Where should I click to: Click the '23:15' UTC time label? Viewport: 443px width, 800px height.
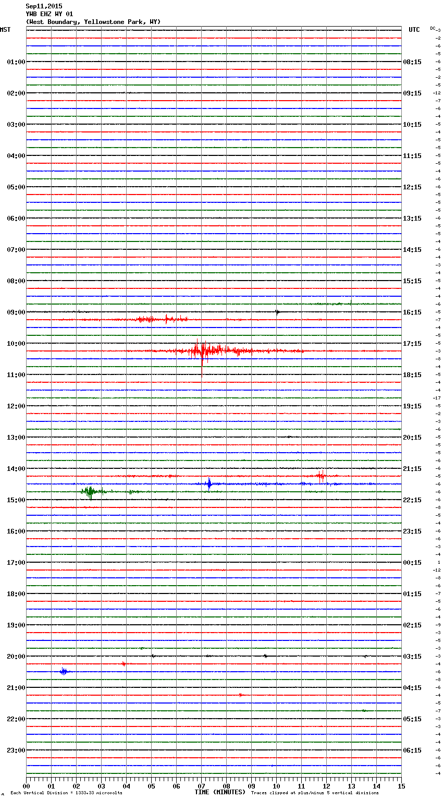[412, 531]
